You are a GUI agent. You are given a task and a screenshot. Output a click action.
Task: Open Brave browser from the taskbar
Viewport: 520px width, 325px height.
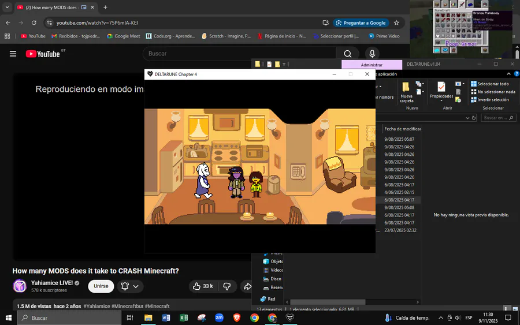[x=237, y=317]
